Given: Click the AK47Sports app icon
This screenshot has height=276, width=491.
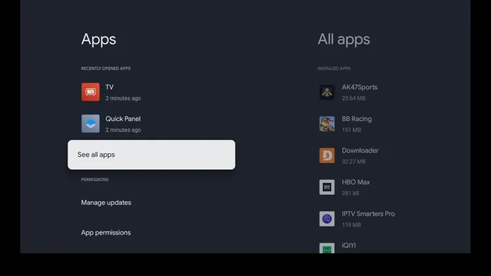Looking at the screenshot, I should (x=327, y=92).
